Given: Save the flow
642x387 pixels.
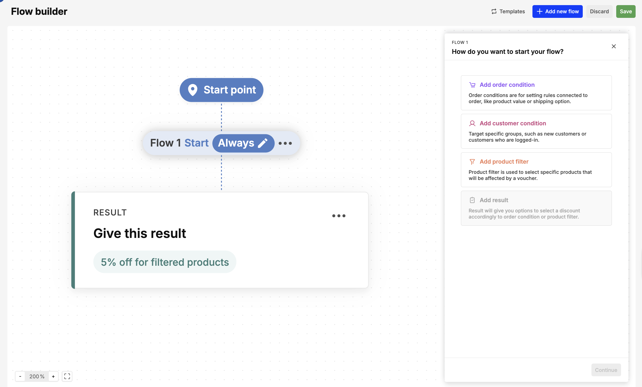Looking at the screenshot, I should 625,11.
